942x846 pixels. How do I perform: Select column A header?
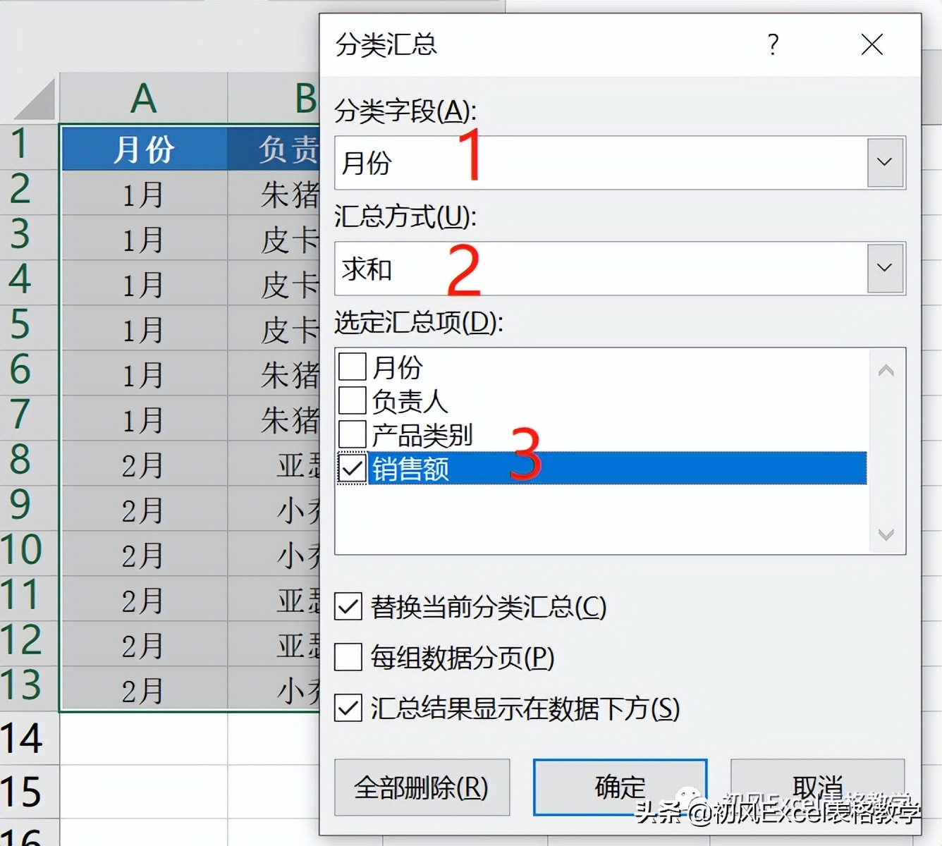144,98
